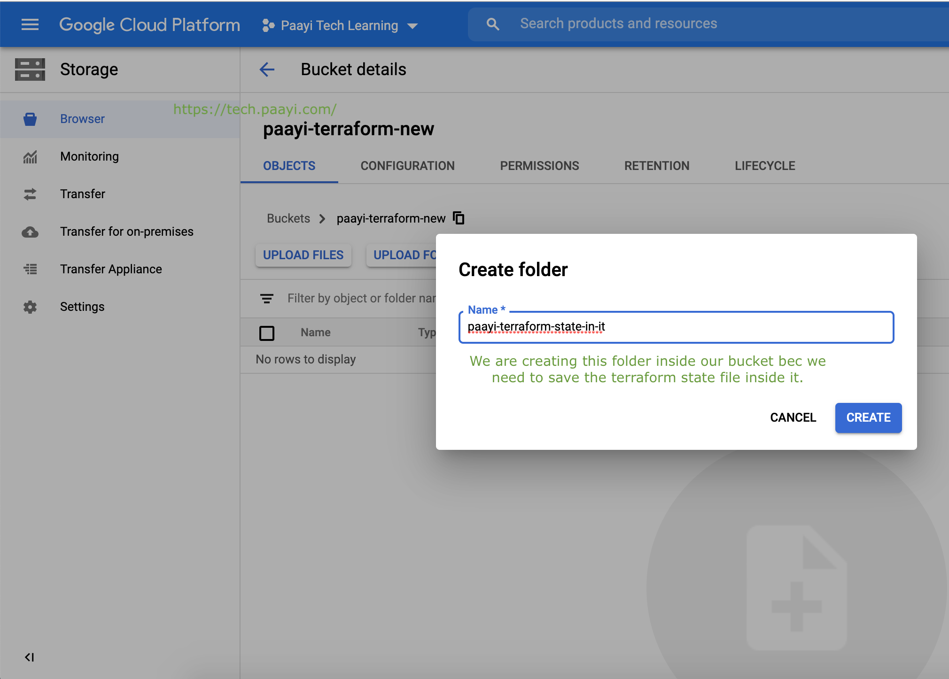The image size is (949, 679).
Task: Click the filter by object or folder field
Action: 362,298
